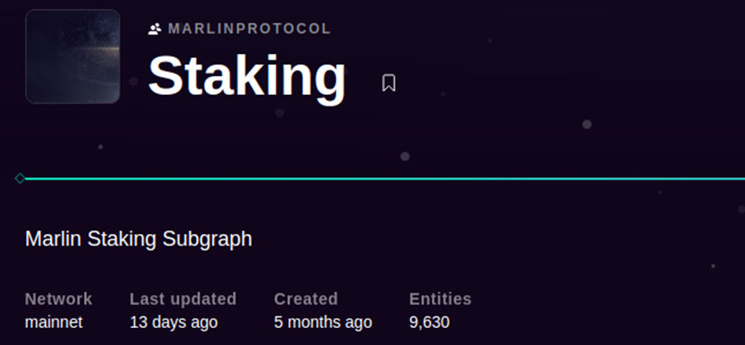The height and width of the screenshot is (345, 745).
Task: Select the 13 days ago value
Action: (173, 322)
